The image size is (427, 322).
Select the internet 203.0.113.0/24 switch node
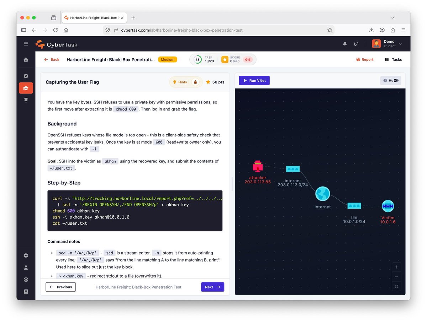click(293, 169)
